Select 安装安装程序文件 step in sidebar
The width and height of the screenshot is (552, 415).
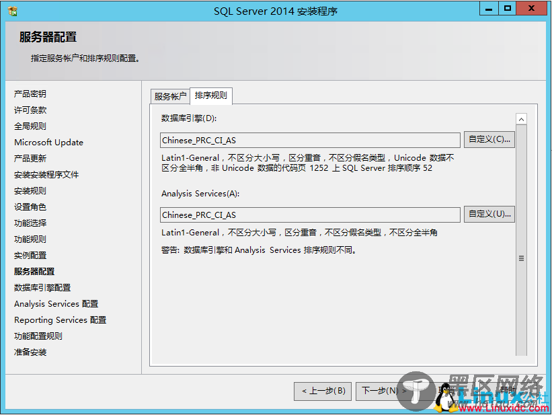pos(46,175)
